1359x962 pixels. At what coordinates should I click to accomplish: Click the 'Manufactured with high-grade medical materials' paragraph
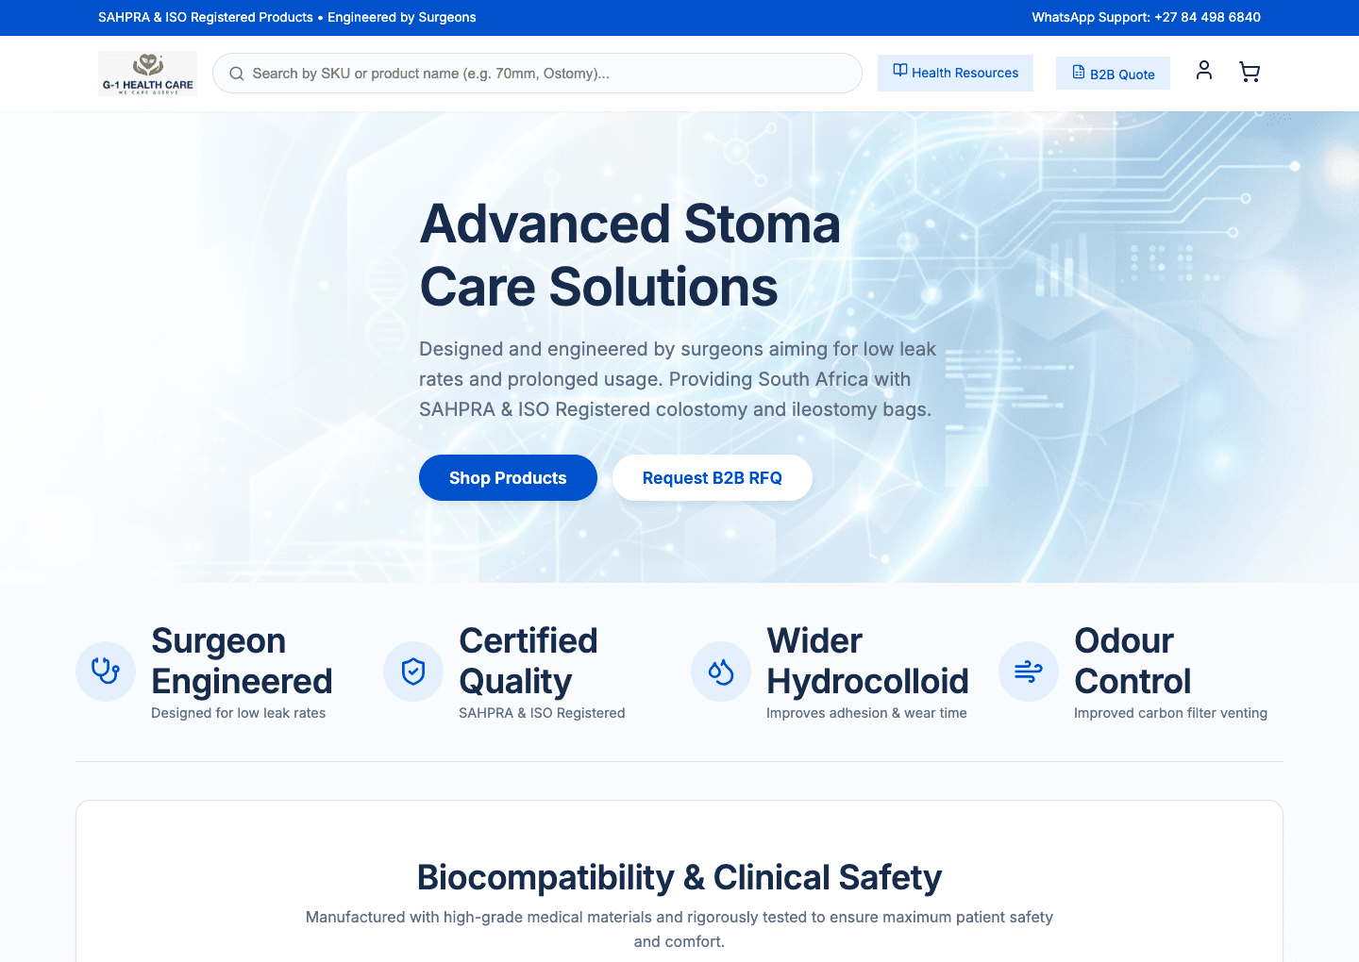point(679,929)
